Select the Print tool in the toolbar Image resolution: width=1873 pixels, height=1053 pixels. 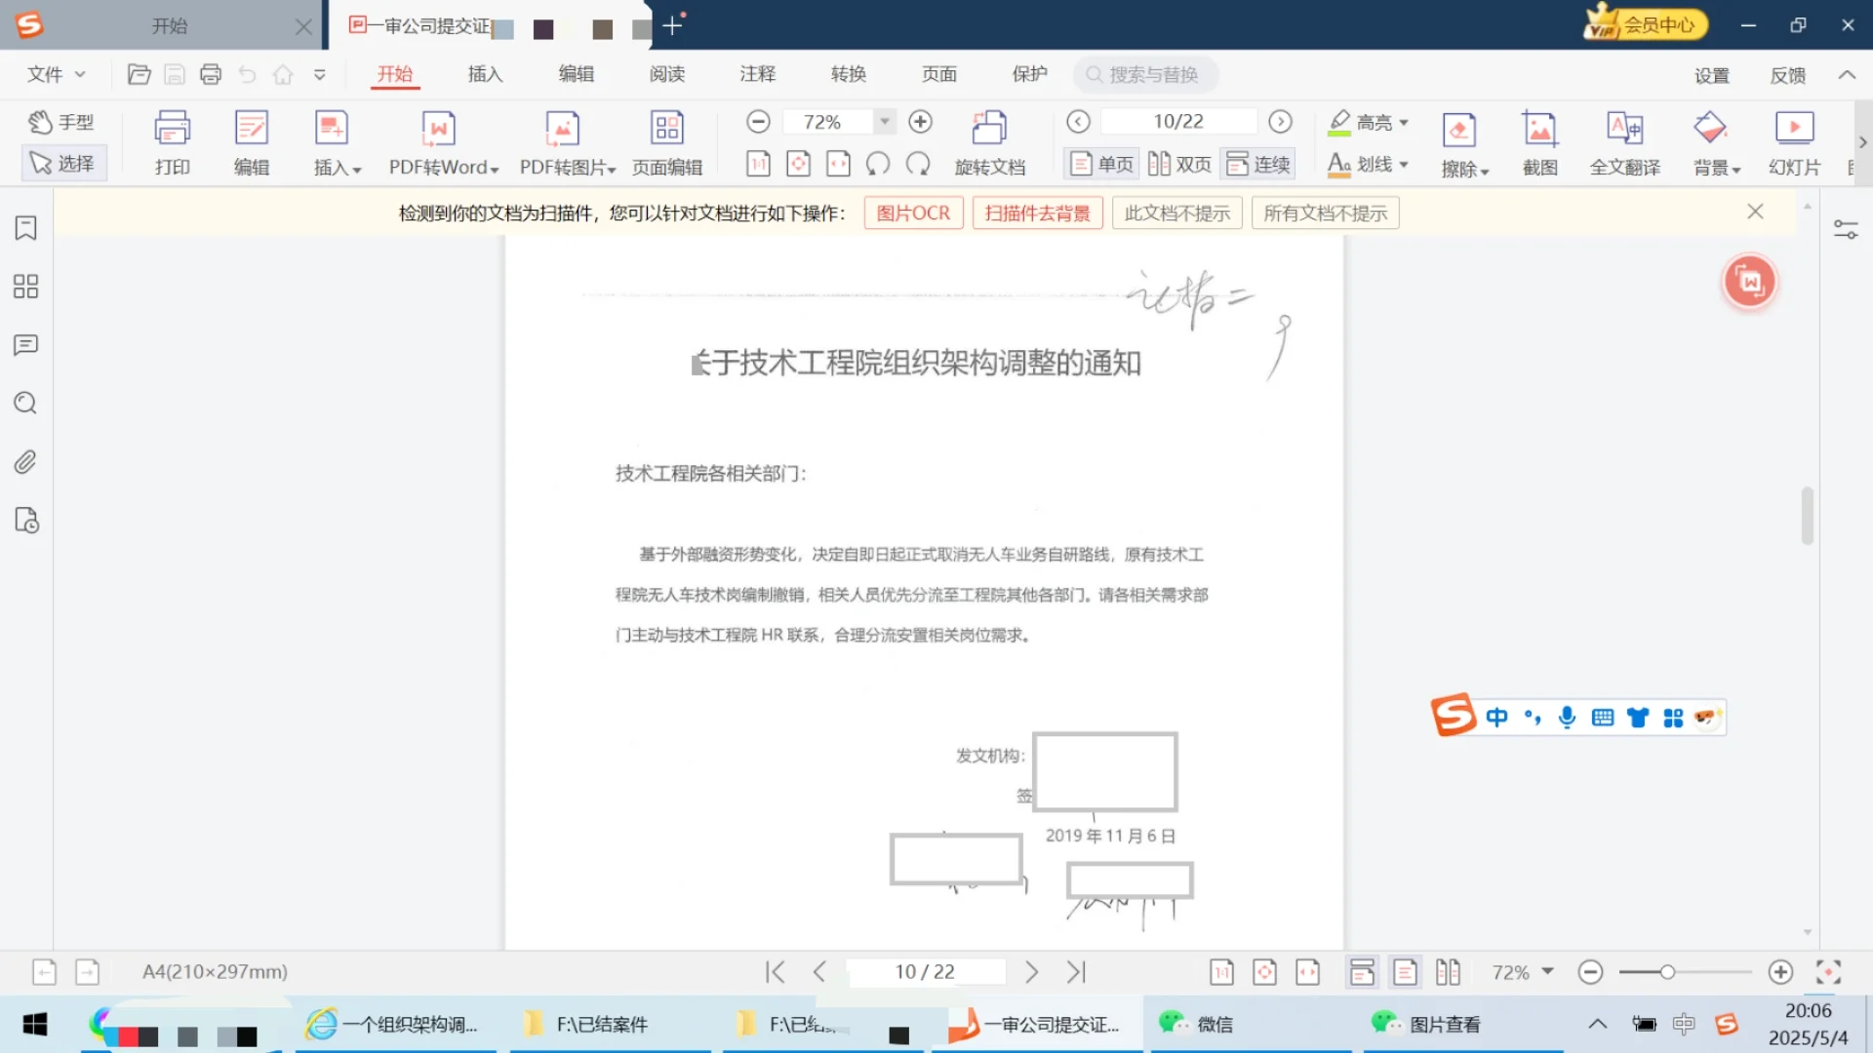pyautogui.click(x=172, y=141)
